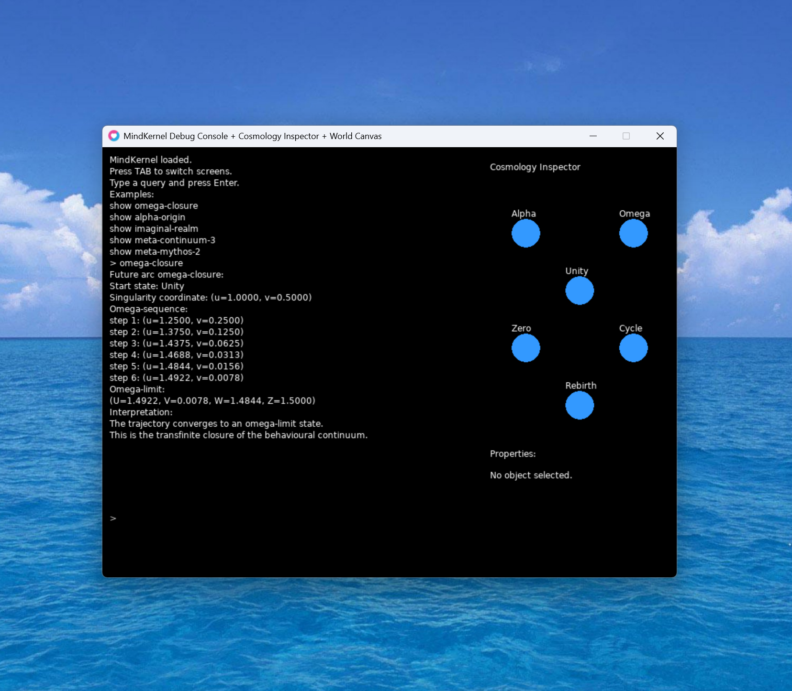Screen dimensions: 792x691
Task: Click the 'Omega-sequence:' heading line
Action: click(148, 309)
